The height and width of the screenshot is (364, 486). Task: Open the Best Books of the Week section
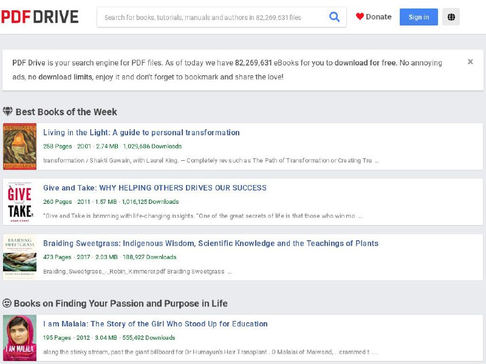(67, 112)
